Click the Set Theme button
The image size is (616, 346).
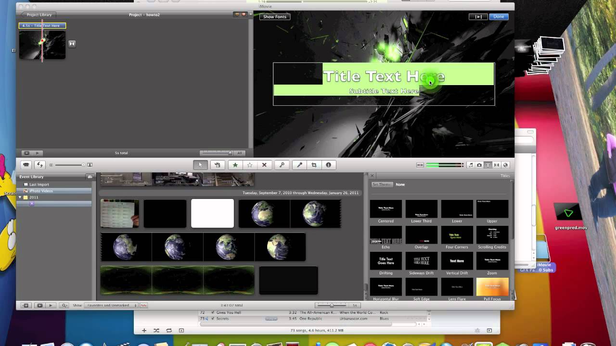point(382,185)
